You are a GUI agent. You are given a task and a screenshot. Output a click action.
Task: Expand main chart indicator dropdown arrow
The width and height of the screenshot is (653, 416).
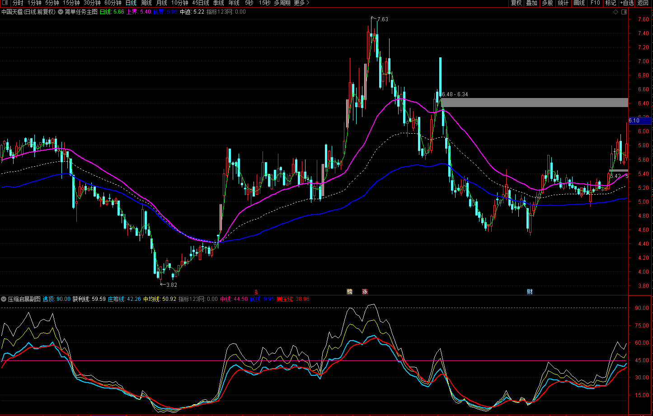61,12
